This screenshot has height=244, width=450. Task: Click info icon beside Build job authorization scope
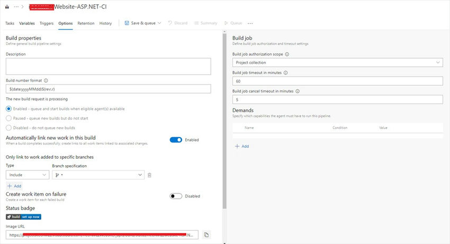[x=287, y=54]
